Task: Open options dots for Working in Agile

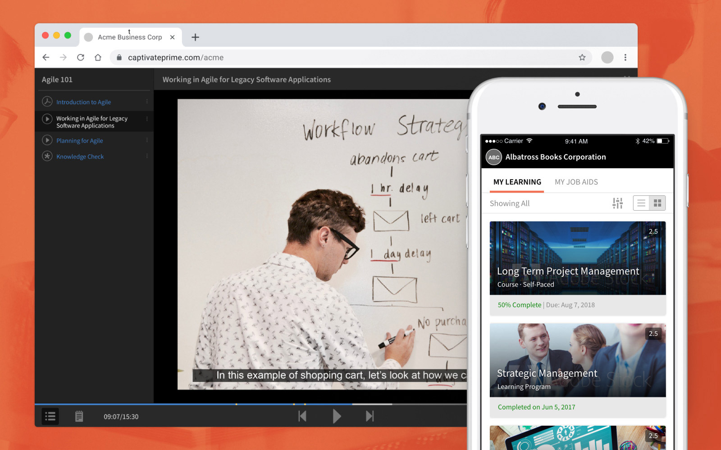Action: (147, 119)
